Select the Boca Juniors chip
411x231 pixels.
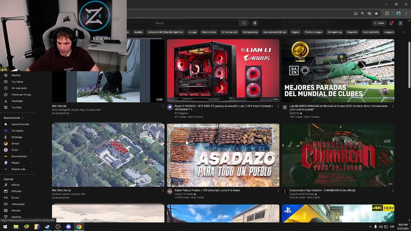[209, 32]
